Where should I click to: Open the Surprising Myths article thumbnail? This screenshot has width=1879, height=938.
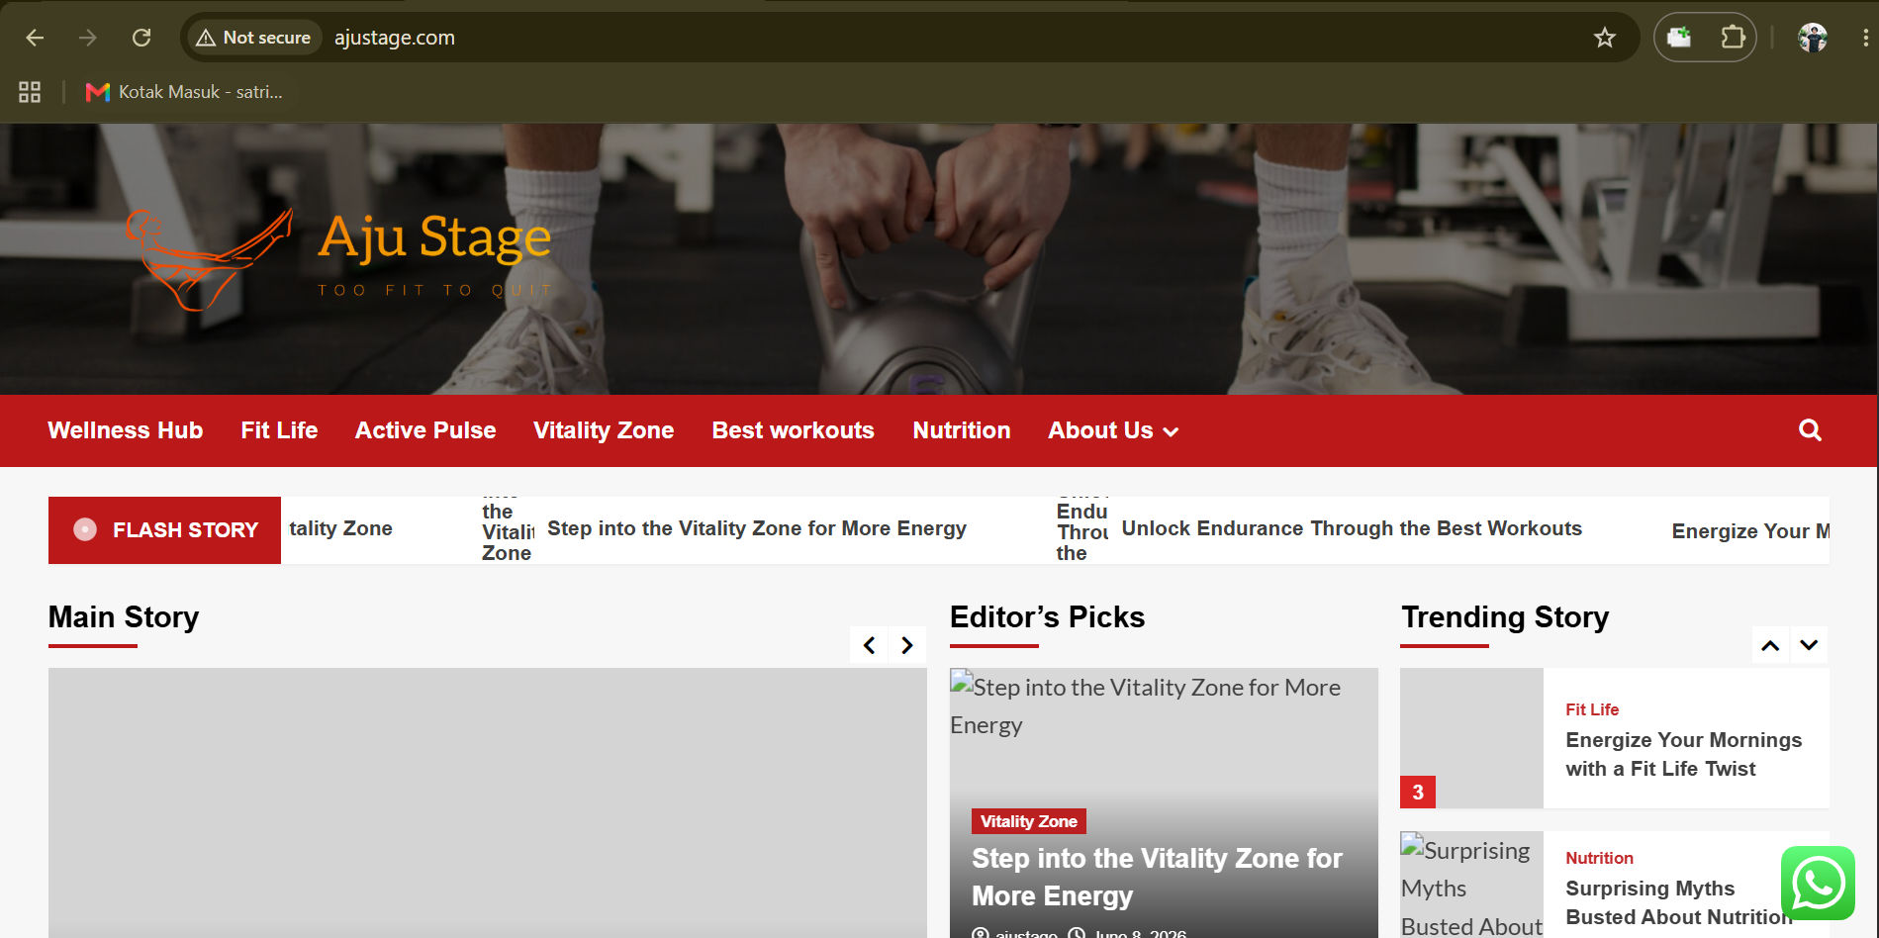pos(1471,885)
